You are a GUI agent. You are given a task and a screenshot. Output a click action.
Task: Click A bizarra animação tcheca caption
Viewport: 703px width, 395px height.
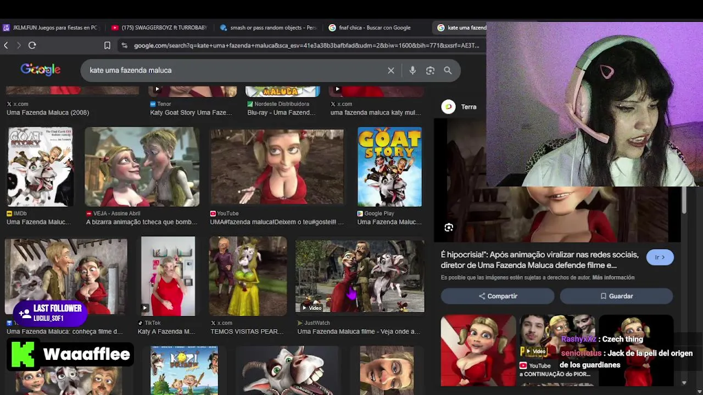pyautogui.click(x=142, y=222)
